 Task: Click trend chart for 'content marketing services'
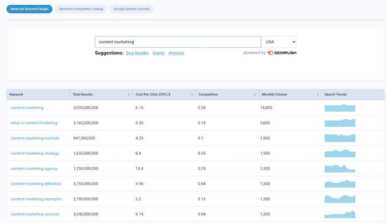click(340, 214)
